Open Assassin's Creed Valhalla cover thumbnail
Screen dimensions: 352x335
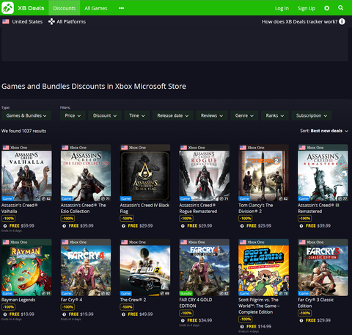click(x=26, y=176)
